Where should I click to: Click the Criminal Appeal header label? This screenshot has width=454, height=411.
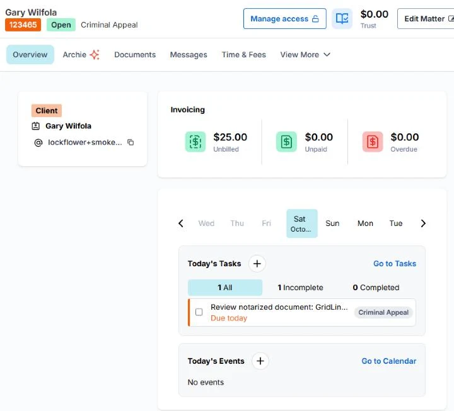coord(109,25)
